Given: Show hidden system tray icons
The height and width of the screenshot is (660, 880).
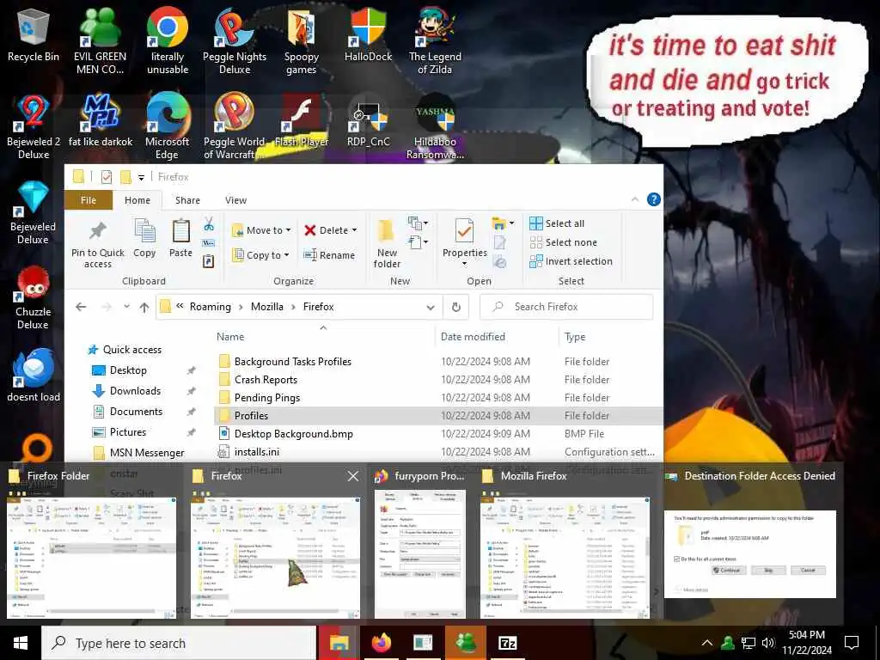Looking at the screenshot, I should [x=707, y=643].
